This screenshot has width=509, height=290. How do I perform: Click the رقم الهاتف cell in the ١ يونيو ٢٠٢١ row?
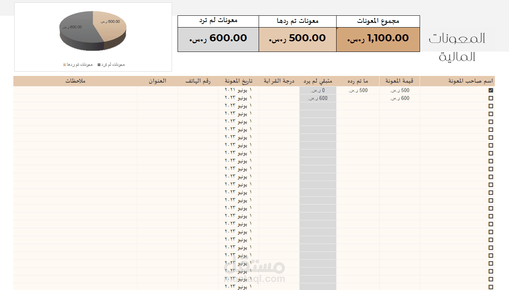(198, 91)
